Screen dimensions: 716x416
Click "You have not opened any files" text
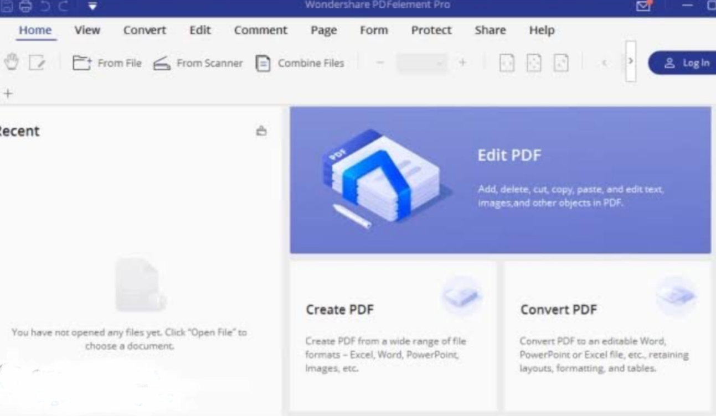click(129, 339)
